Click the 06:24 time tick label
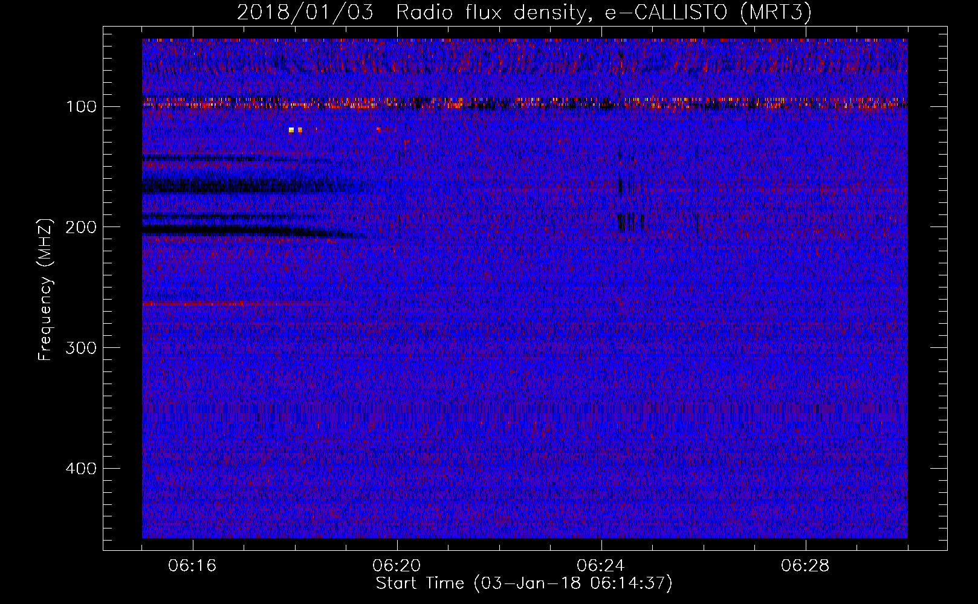This screenshot has width=978, height=604. pyautogui.click(x=601, y=566)
